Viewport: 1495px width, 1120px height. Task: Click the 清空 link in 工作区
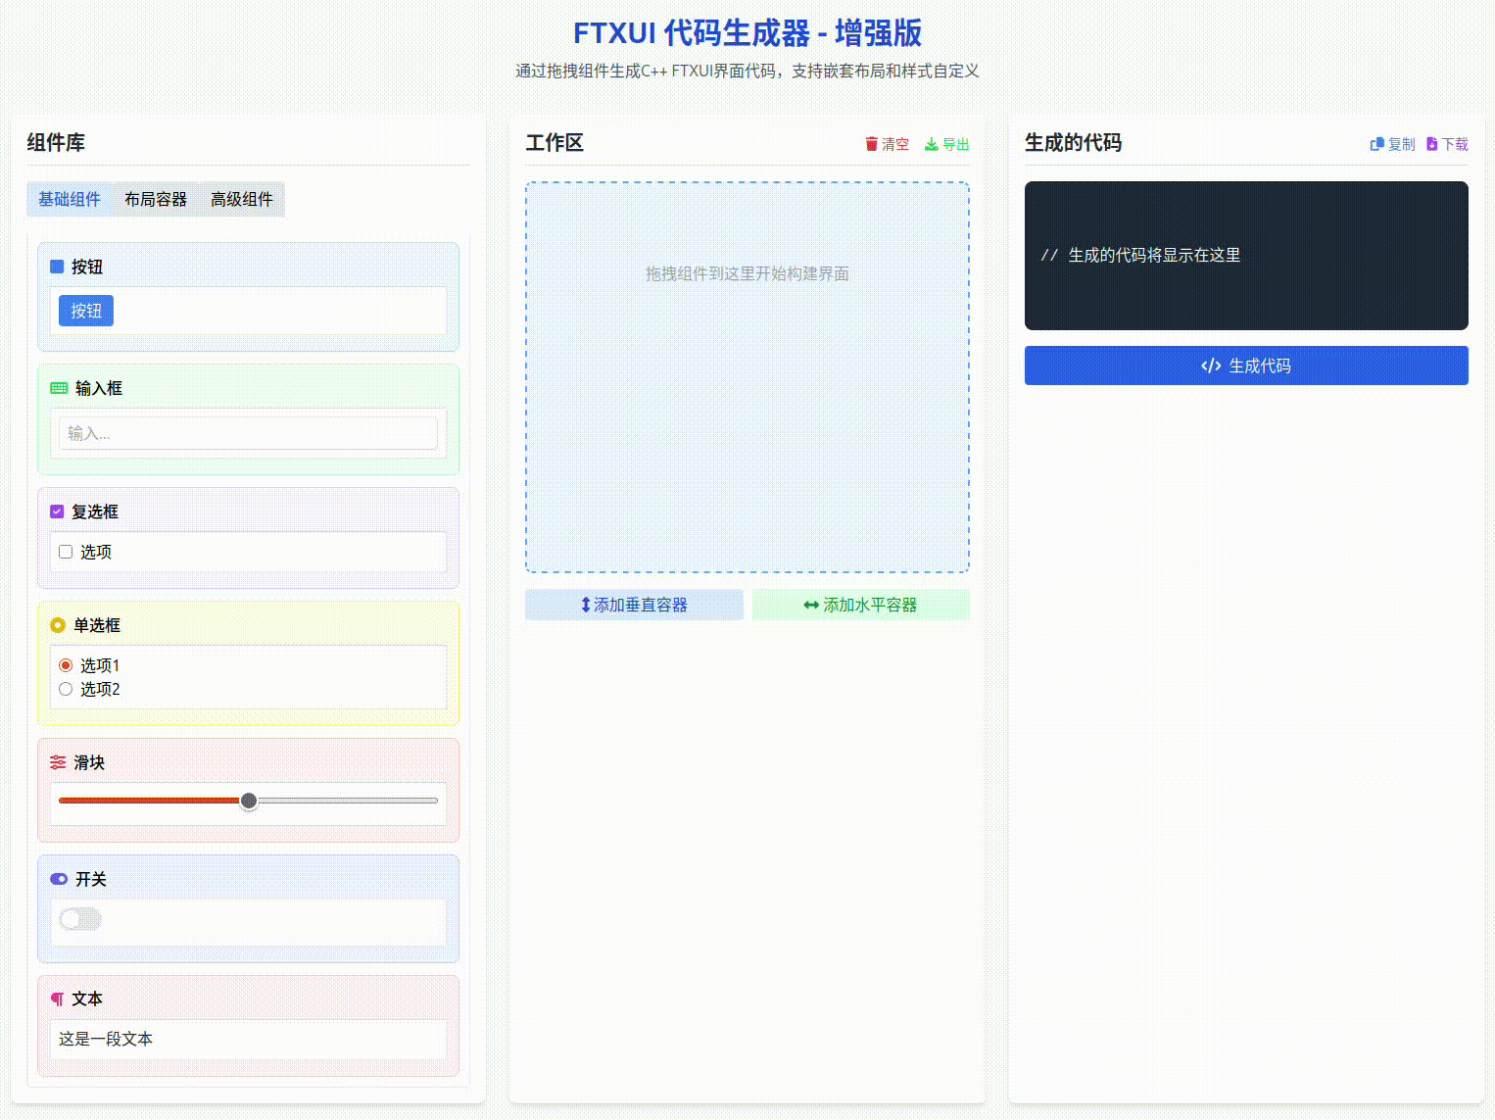[x=888, y=144]
